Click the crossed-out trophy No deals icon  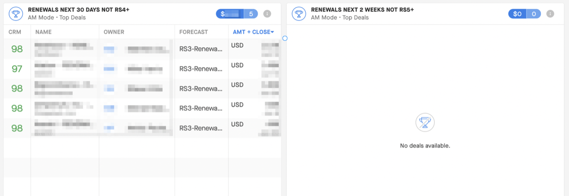[x=425, y=122]
